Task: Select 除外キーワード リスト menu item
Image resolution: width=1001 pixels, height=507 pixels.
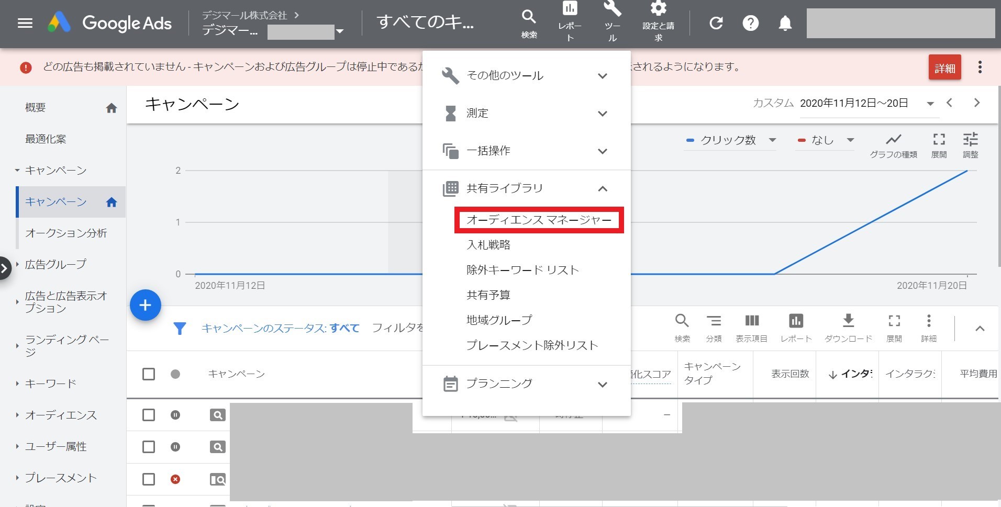Action: coord(522,270)
